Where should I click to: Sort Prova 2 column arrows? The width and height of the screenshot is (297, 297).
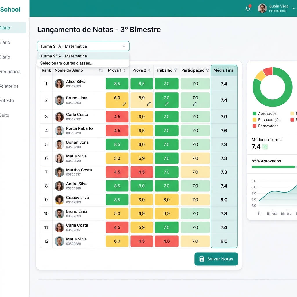click(x=149, y=70)
